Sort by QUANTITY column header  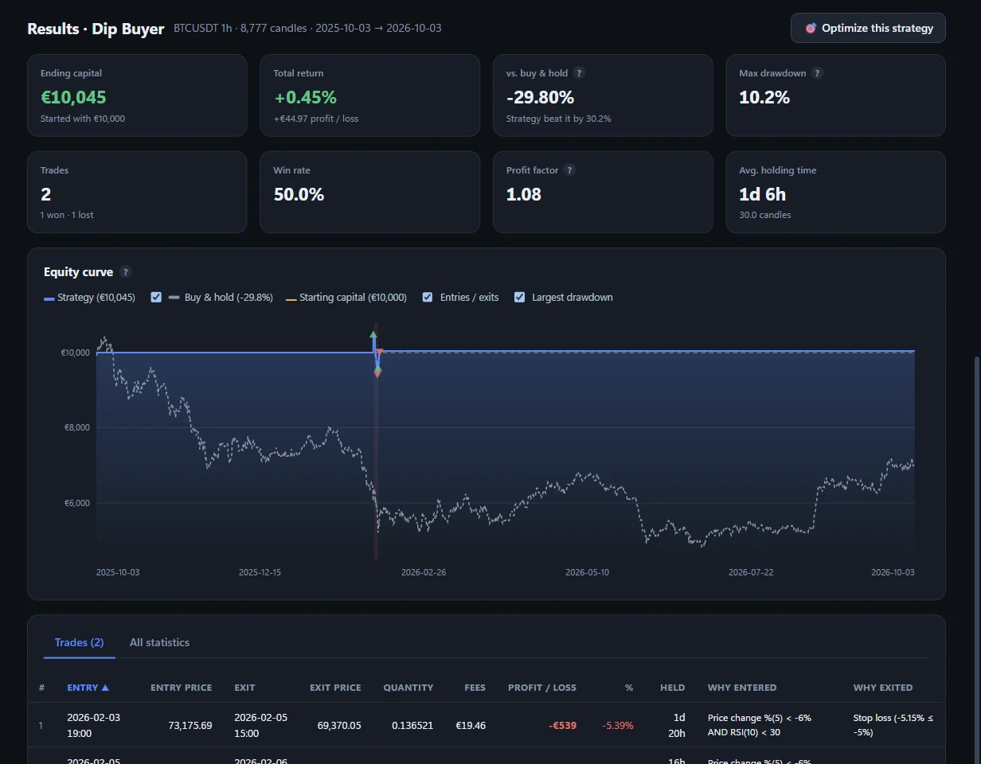coord(408,688)
